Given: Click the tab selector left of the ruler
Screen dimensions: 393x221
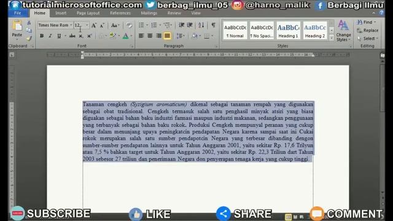Looking at the screenshot, I should pos(12,55).
